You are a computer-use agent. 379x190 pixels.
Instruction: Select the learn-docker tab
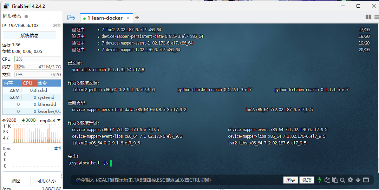coord(105,18)
